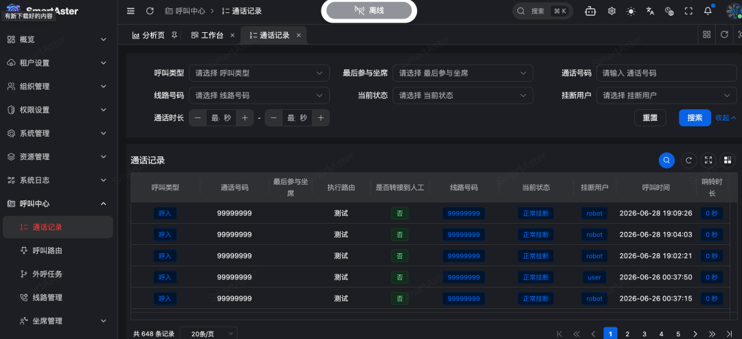The image size is (742, 339).
Task: Expand the 坐席管理 sidebar submenu
Action: 58,321
